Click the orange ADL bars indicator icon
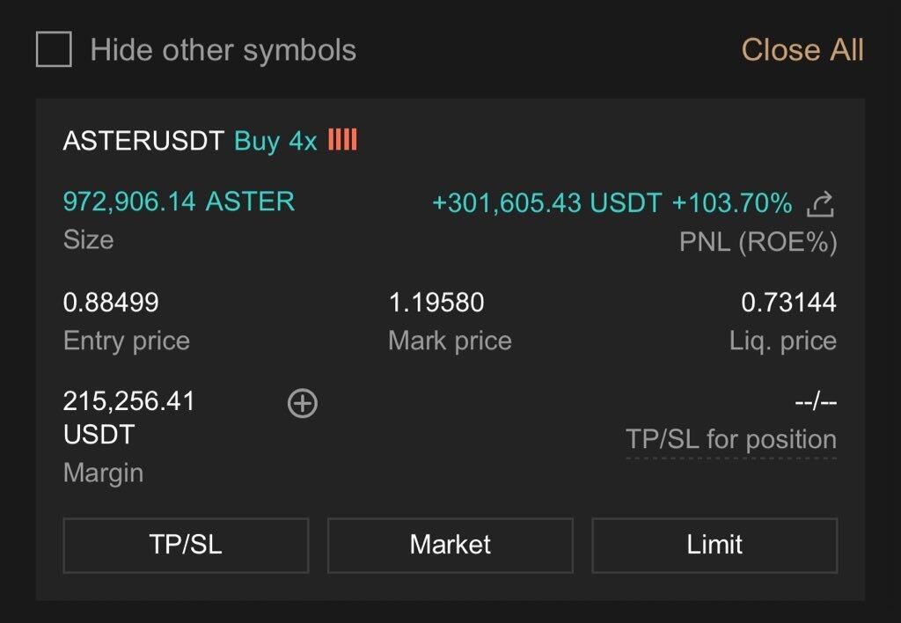The height and width of the screenshot is (623, 901). [342, 141]
